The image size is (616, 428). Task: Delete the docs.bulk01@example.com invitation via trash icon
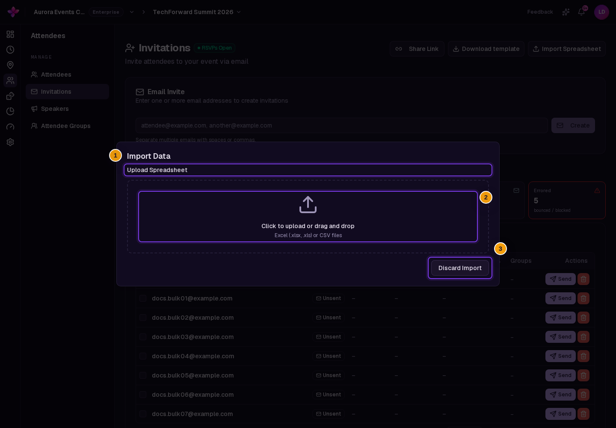click(583, 298)
